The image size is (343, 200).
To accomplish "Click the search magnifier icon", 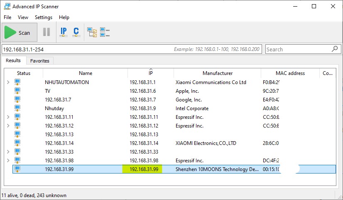I will (335, 49).
